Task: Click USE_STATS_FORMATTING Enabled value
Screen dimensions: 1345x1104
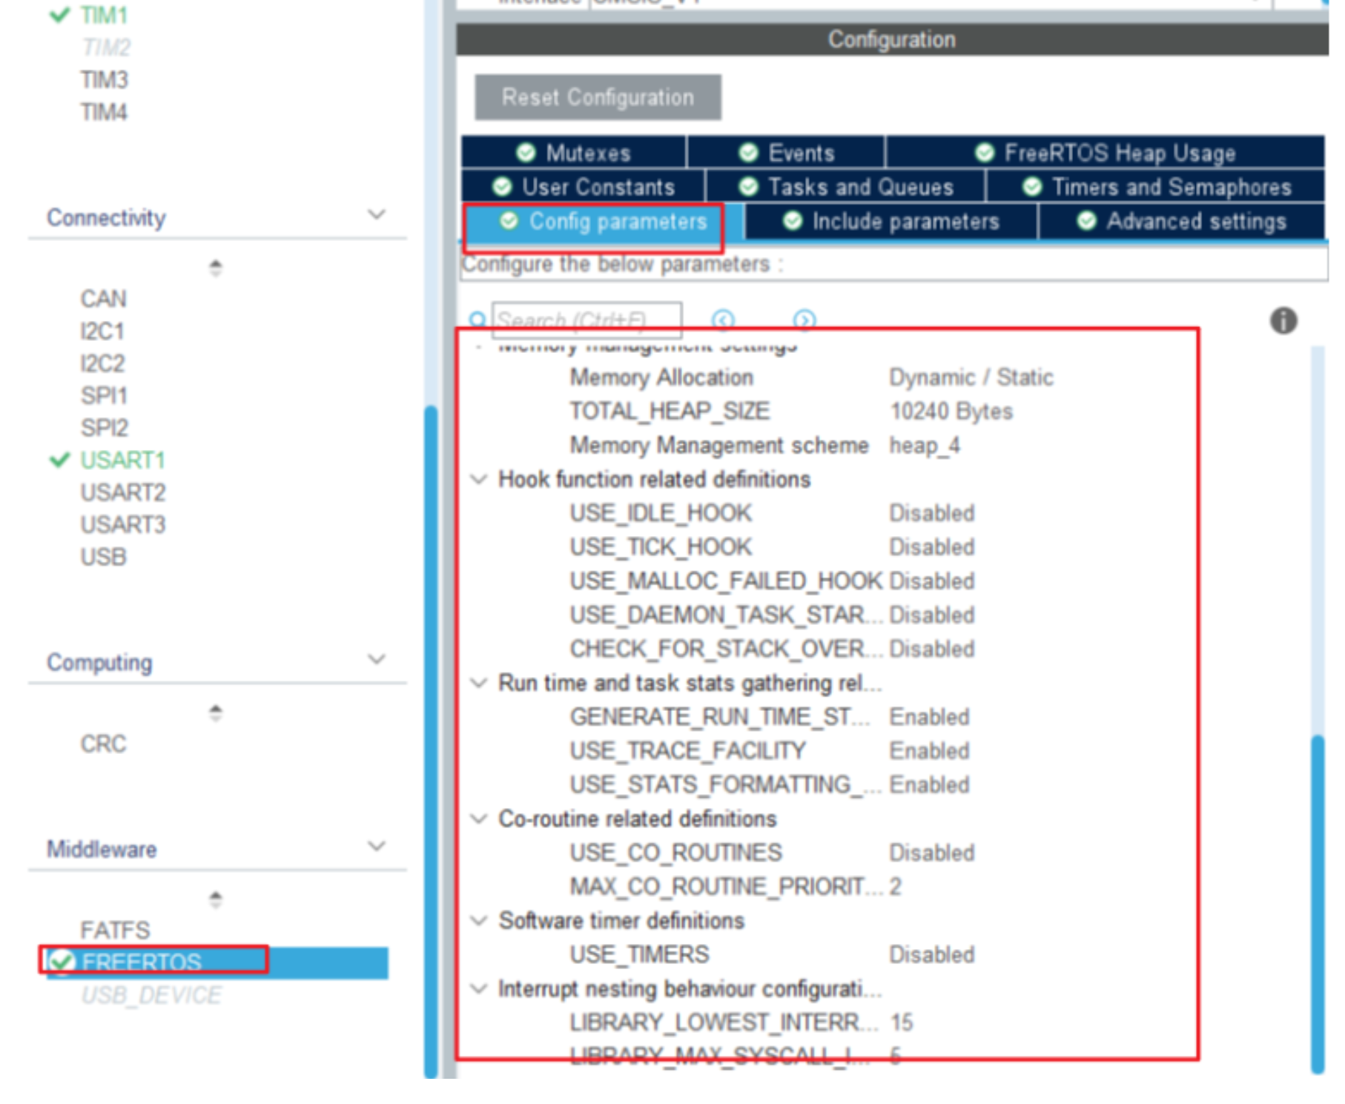Action: [x=929, y=785]
